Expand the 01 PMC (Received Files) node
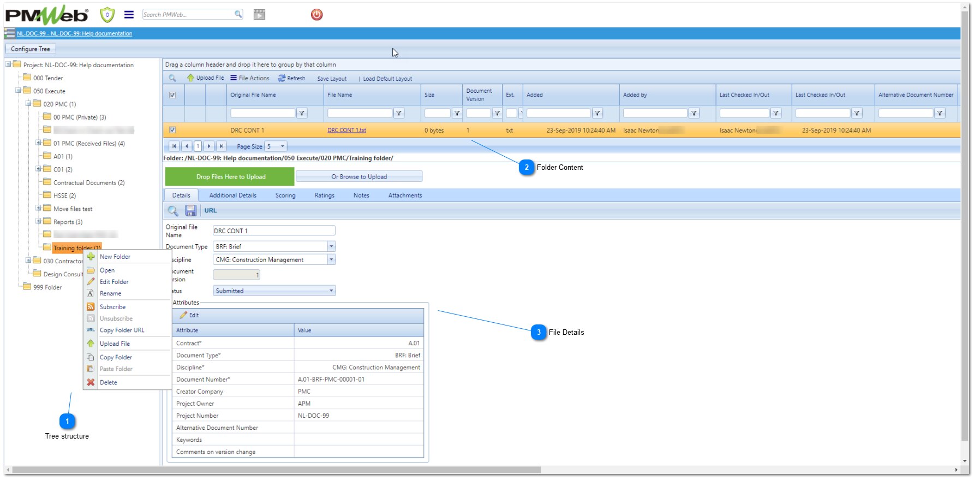 coord(38,143)
